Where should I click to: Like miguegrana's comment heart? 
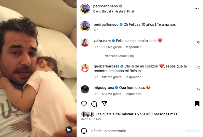[199, 89]
